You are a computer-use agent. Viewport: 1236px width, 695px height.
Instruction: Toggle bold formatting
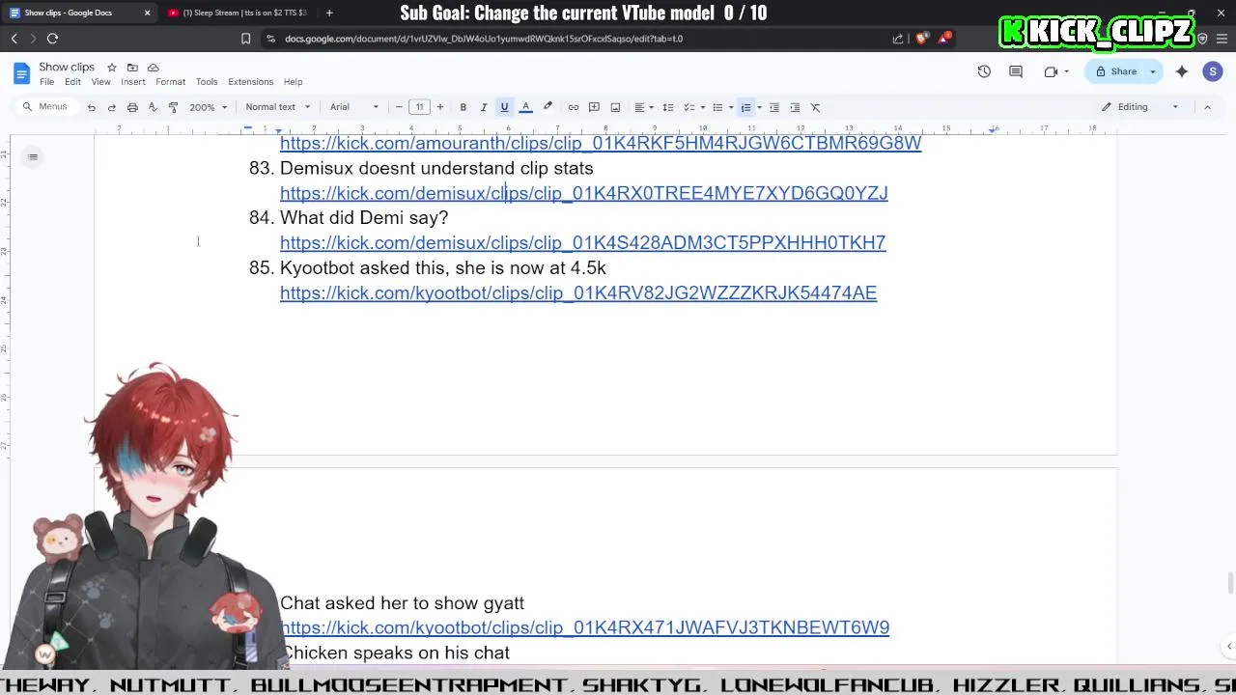pyautogui.click(x=463, y=107)
